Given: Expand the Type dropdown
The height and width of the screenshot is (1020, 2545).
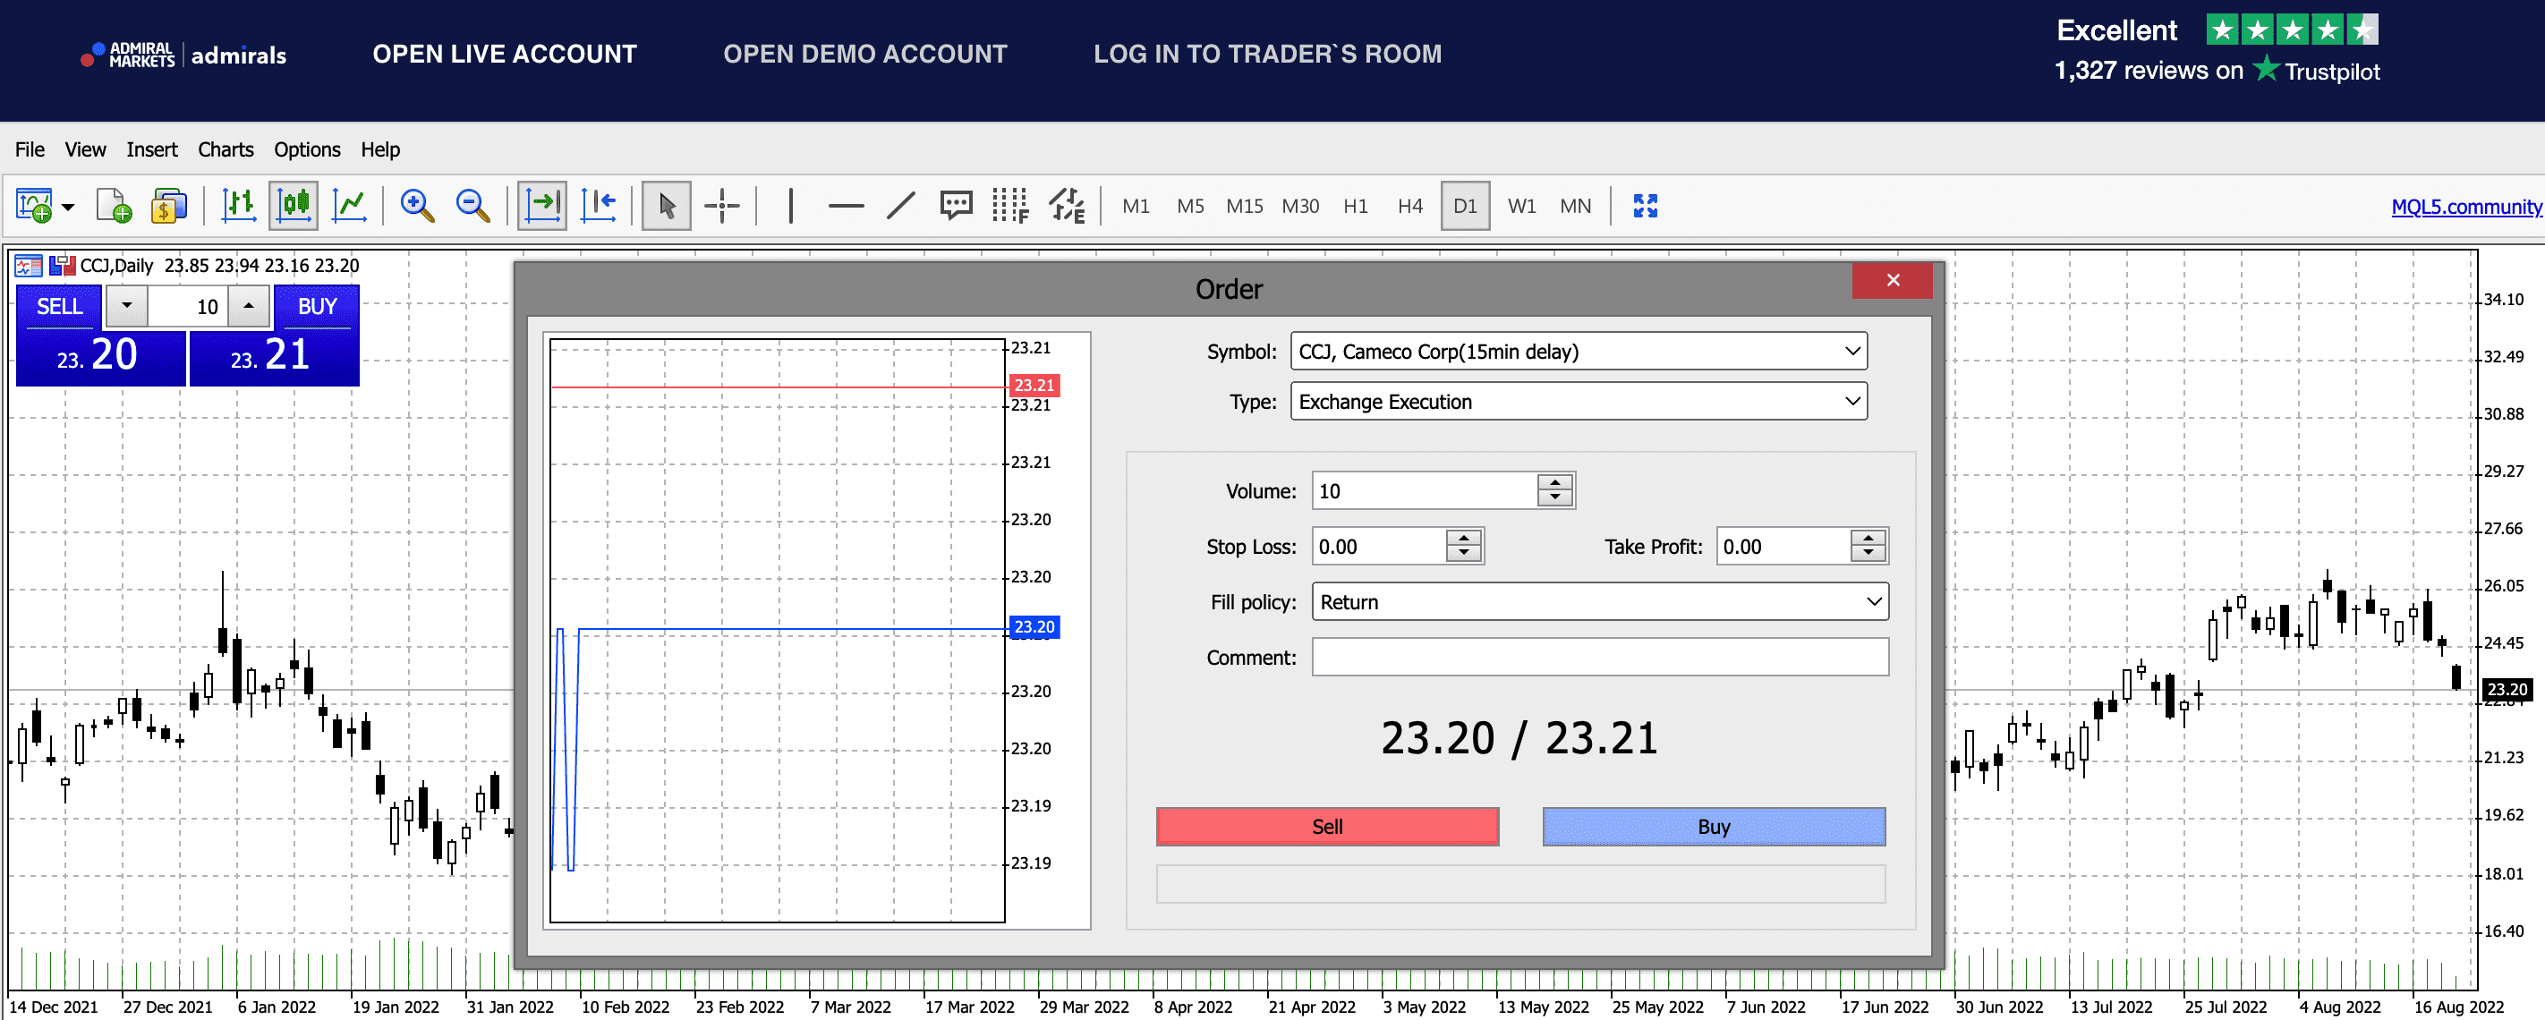Looking at the screenshot, I should click(x=1579, y=402).
